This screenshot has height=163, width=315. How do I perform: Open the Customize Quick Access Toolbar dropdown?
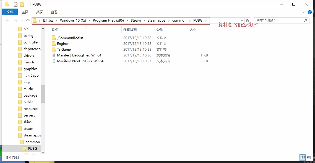[x=27, y=4]
